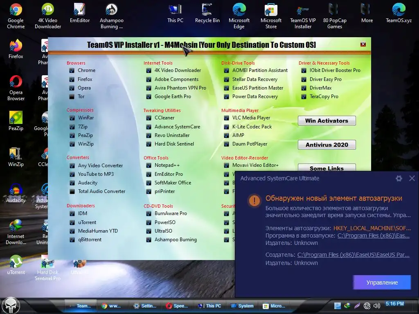Screen dimensions: 419x314
Task: Click the HKEY_LOCAL_MACHINE registry entry text
Action: click(x=372, y=228)
